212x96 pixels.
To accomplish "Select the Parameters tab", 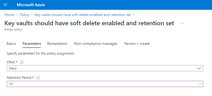I will [32, 43].
